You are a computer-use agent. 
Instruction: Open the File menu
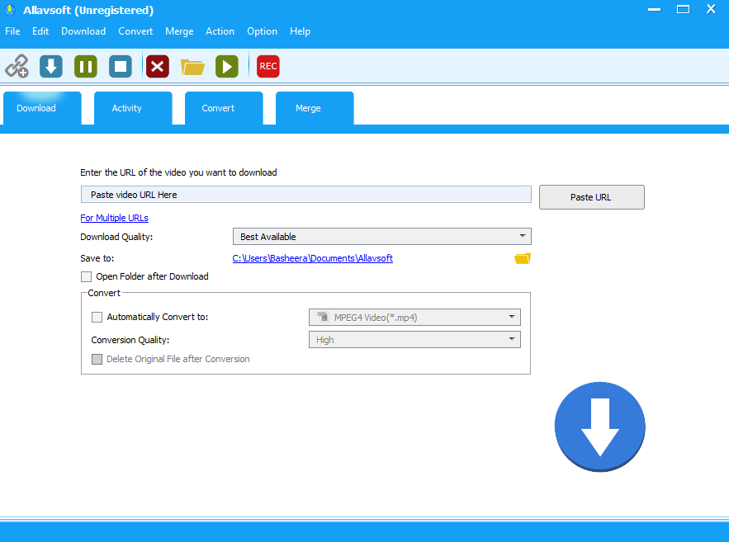click(12, 31)
